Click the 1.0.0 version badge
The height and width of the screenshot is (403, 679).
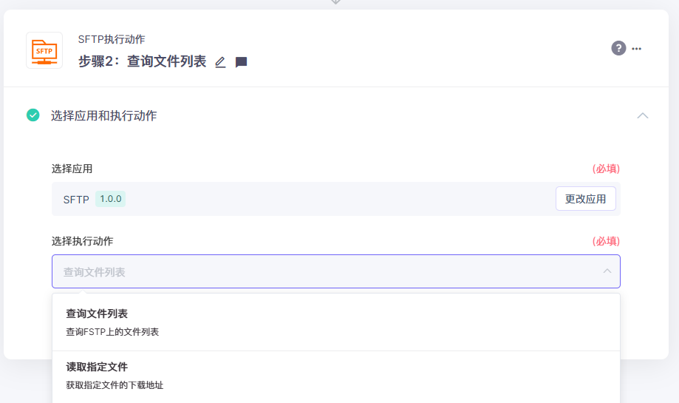coord(111,199)
